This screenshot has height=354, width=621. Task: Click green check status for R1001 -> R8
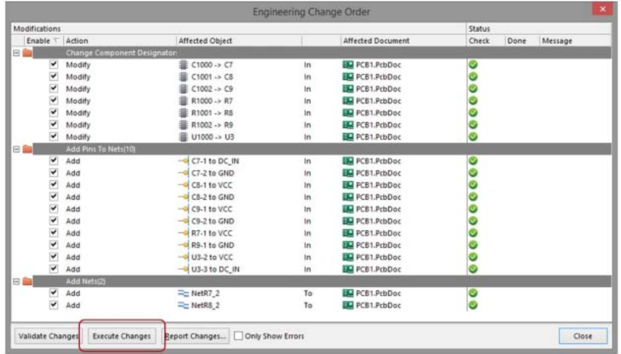473,113
